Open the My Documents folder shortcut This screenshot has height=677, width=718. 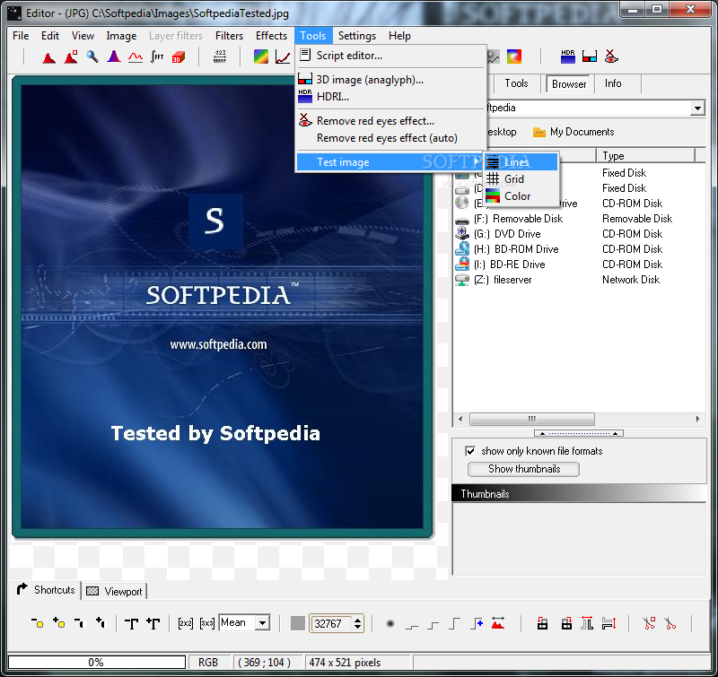[574, 132]
